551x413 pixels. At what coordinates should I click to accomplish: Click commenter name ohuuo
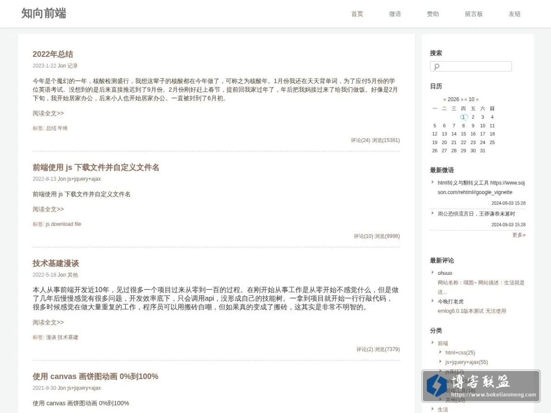445,273
